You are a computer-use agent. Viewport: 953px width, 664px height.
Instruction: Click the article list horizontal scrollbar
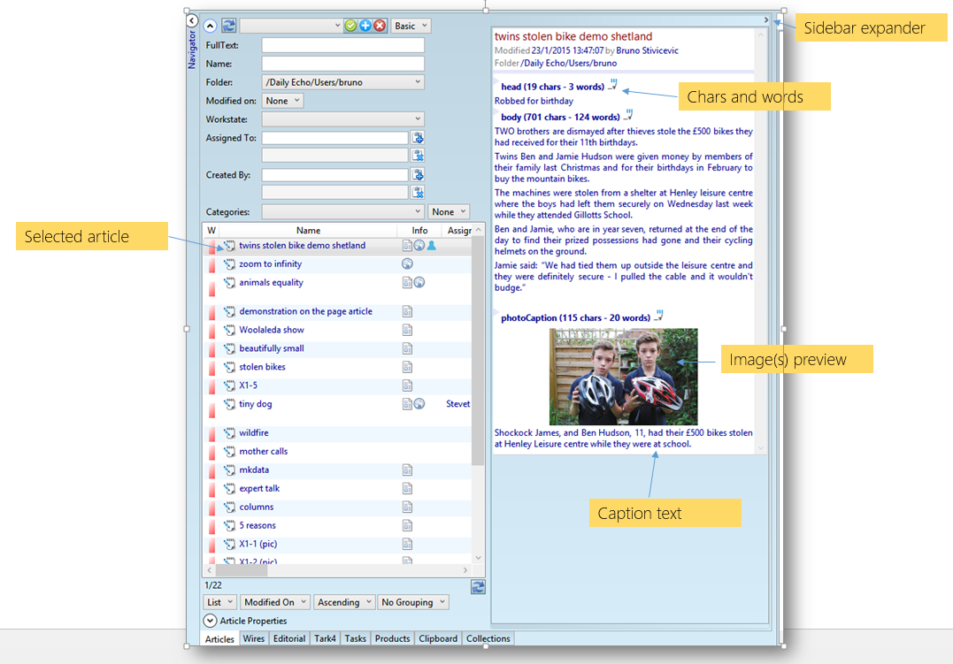(x=337, y=570)
